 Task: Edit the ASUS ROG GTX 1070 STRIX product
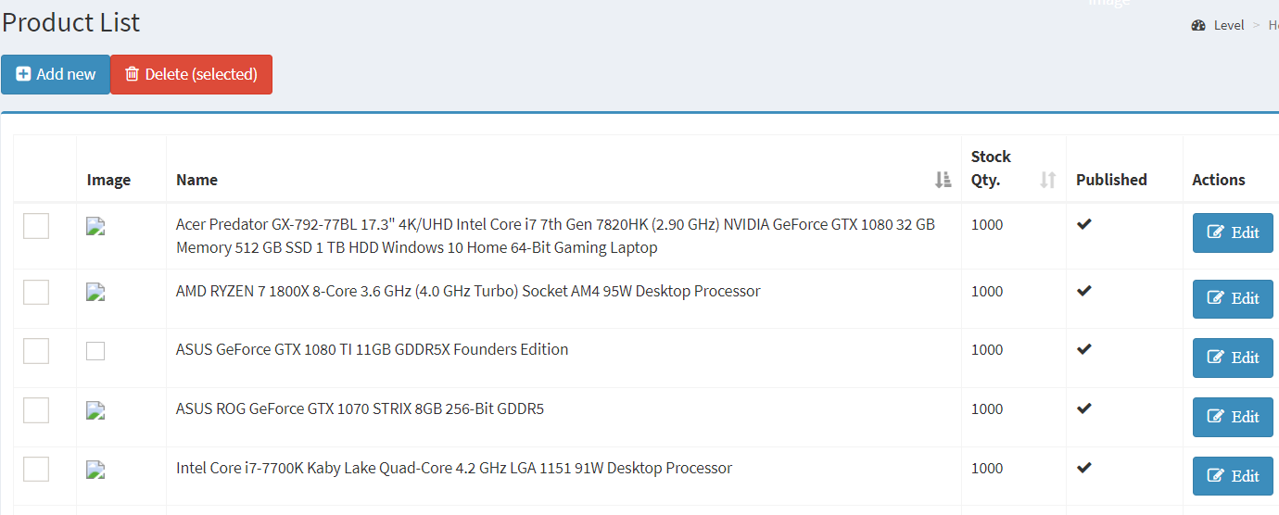point(1233,417)
